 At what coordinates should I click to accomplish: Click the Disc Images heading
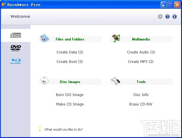coord(70,82)
